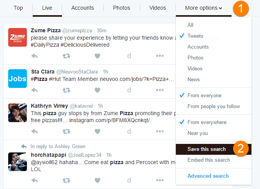Select the checked Tweets filter option
This screenshot has height=189, width=260.
[x=195, y=36]
